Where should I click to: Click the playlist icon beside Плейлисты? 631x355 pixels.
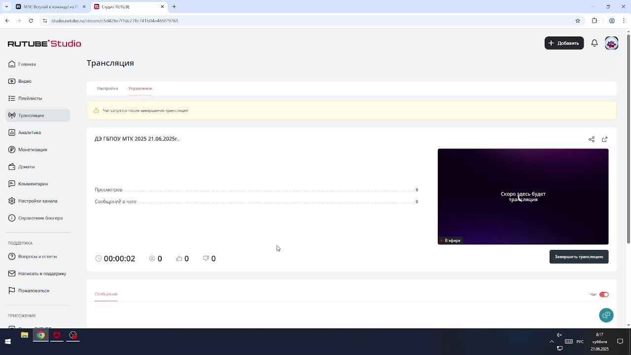point(12,98)
